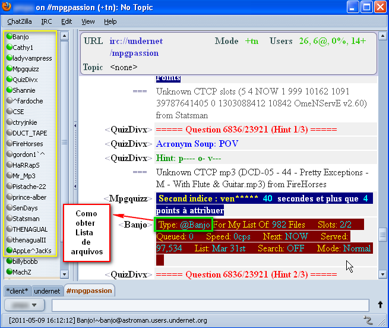Switch to the undernet tab
The width and height of the screenshot is (389, 328).
(x=47, y=291)
